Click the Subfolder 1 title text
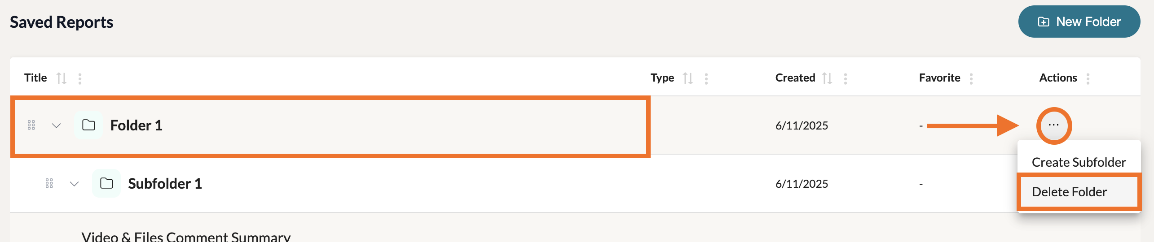This screenshot has height=242, width=1154. (165, 184)
